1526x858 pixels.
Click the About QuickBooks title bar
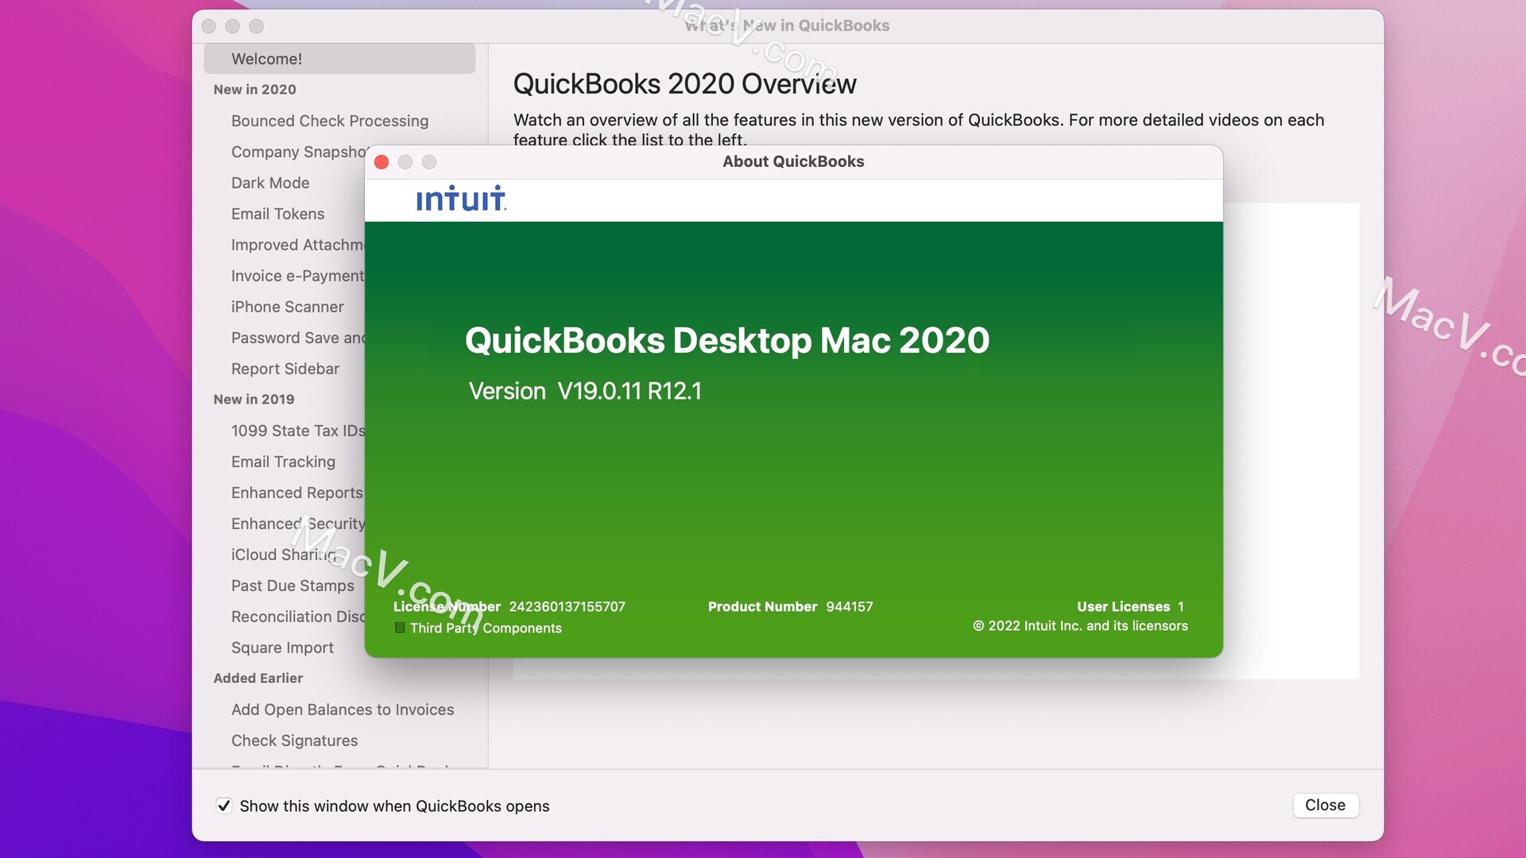[x=793, y=161]
